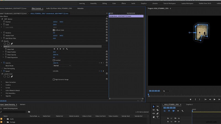Pick pen mask tool under Lumetri Color

point(12,77)
